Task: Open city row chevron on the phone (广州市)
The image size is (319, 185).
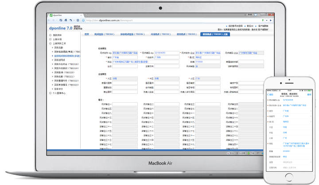Action: [311, 116]
